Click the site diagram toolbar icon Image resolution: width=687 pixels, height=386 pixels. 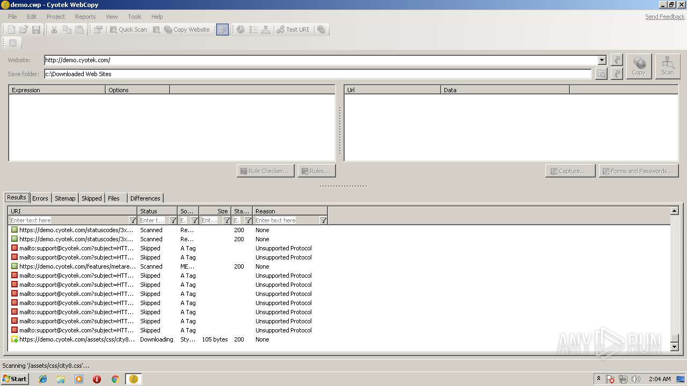266,30
